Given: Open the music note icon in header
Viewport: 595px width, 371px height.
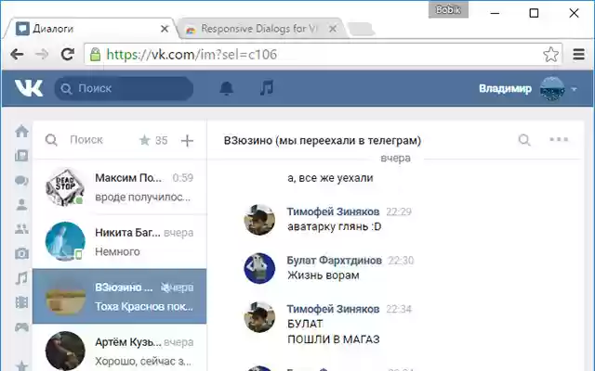Looking at the screenshot, I should 267,88.
